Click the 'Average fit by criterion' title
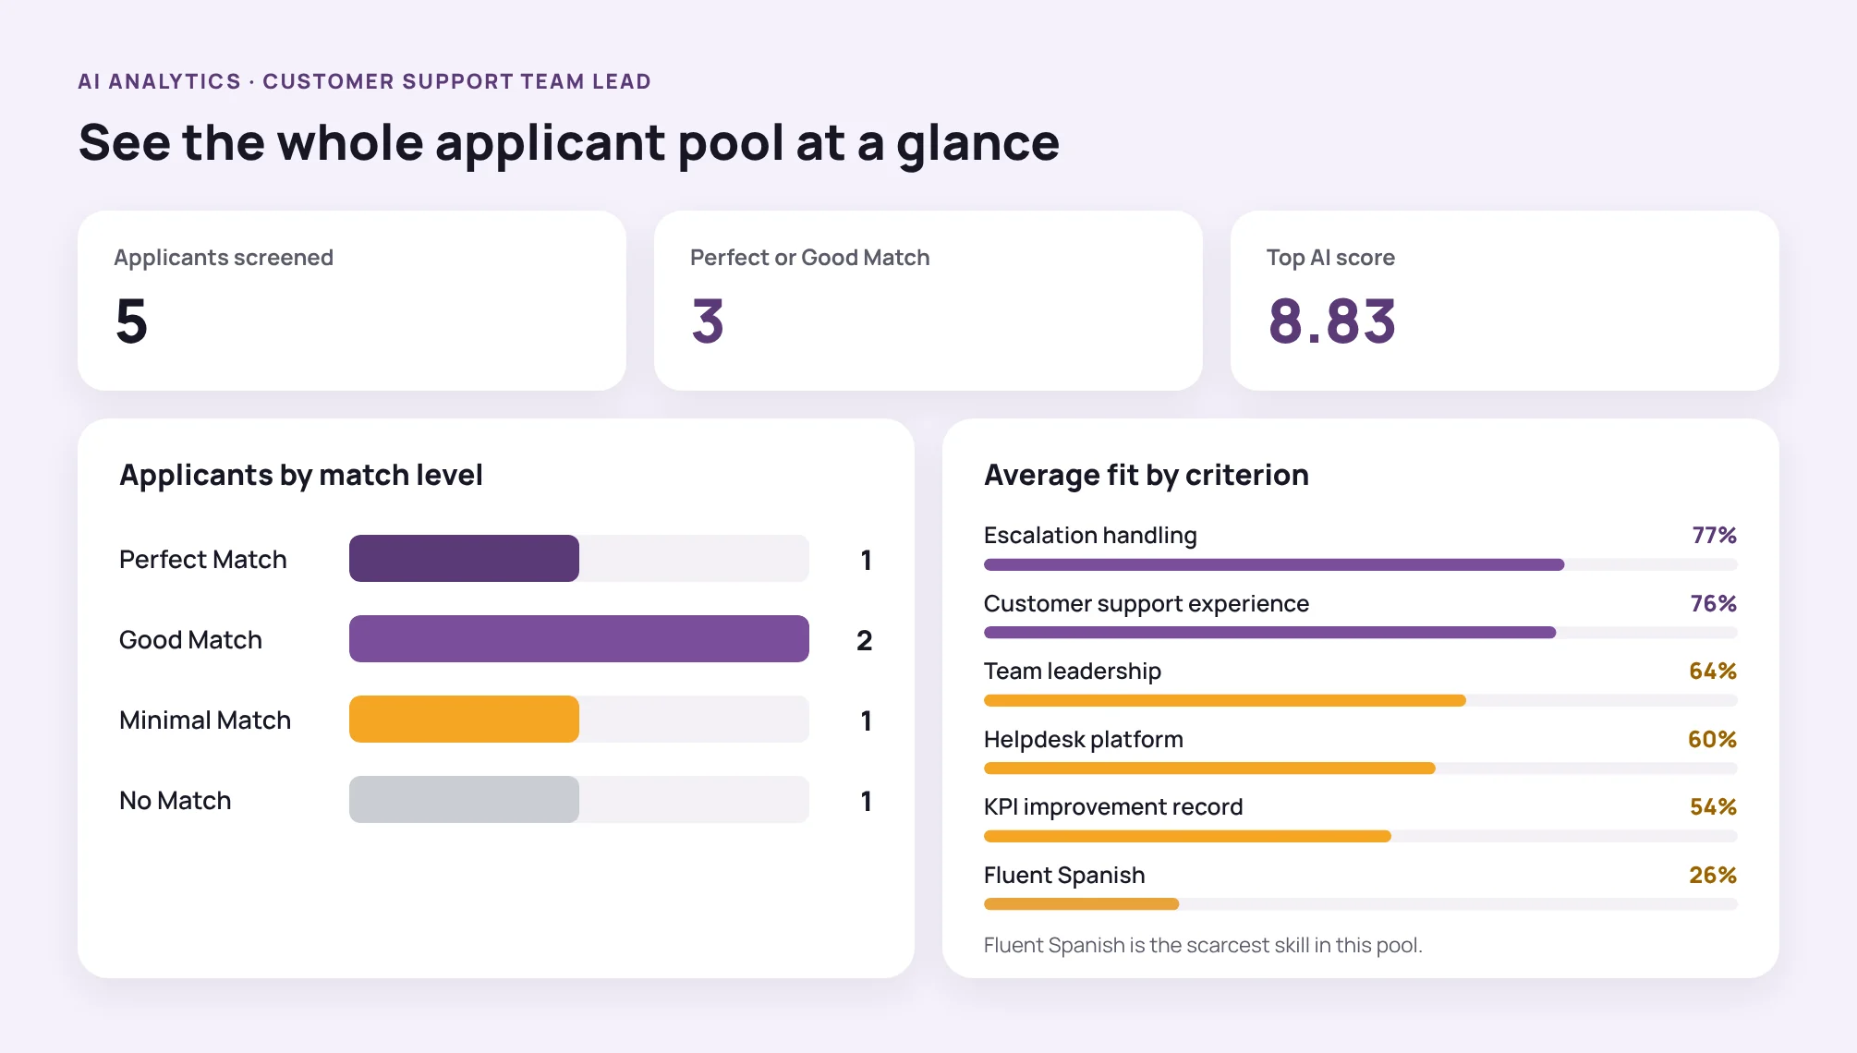This screenshot has width=1857, height=1053. [1147, 475]
